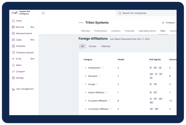Focus the Search for companies field

coord(146,13)
